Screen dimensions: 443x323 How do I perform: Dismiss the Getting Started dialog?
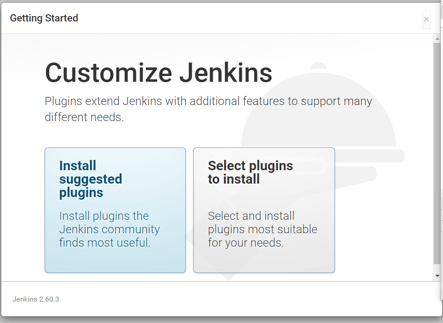point(426,19)
